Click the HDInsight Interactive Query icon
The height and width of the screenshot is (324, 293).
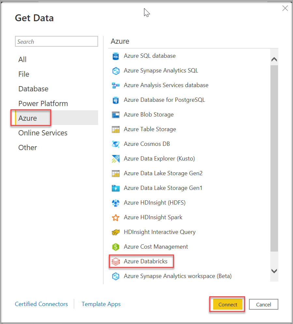coord(115,232)
